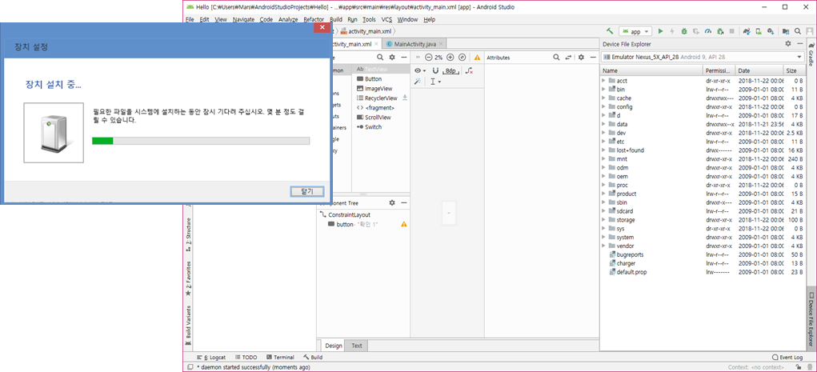Open the Build tool window
The width and height of the screenshot is (817, 372).
click(313, 358)
